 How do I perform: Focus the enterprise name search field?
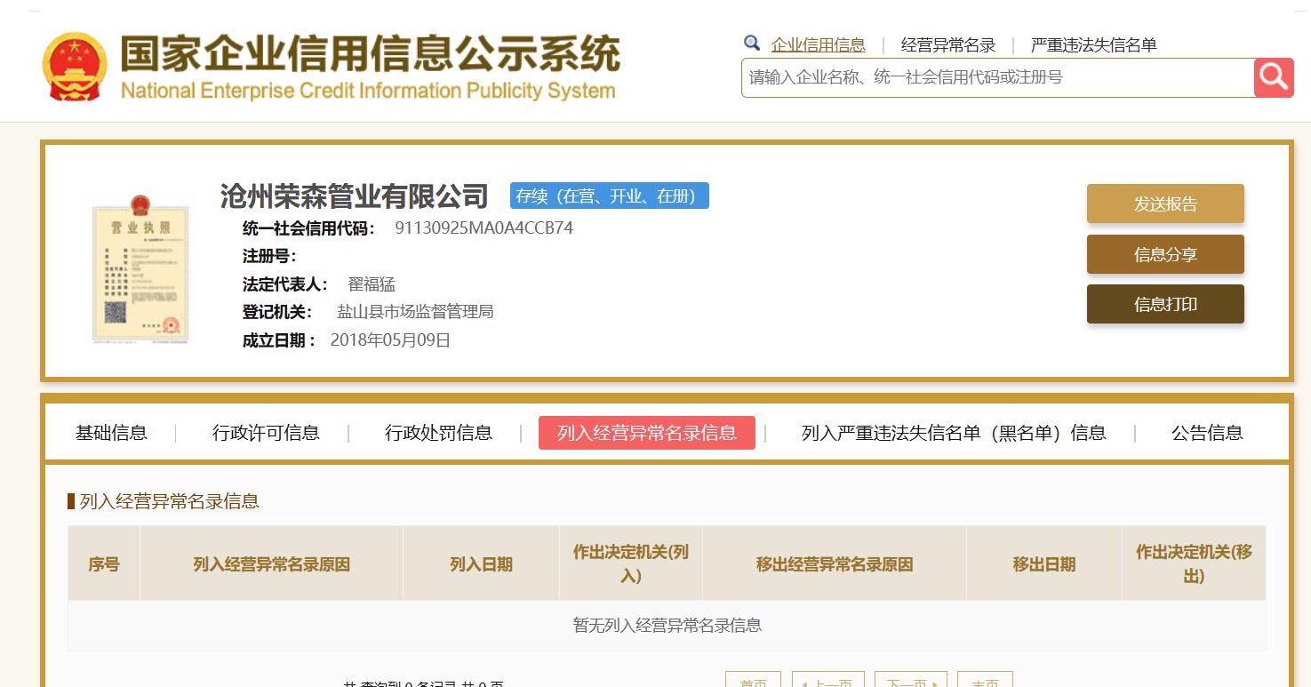pyautogui.click(x=997, y=77)
